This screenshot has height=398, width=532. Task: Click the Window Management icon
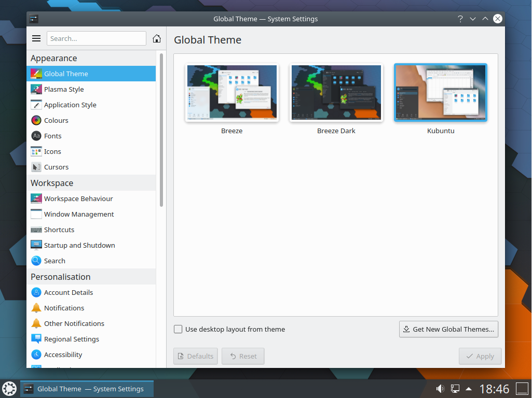(x=36, y=214)
